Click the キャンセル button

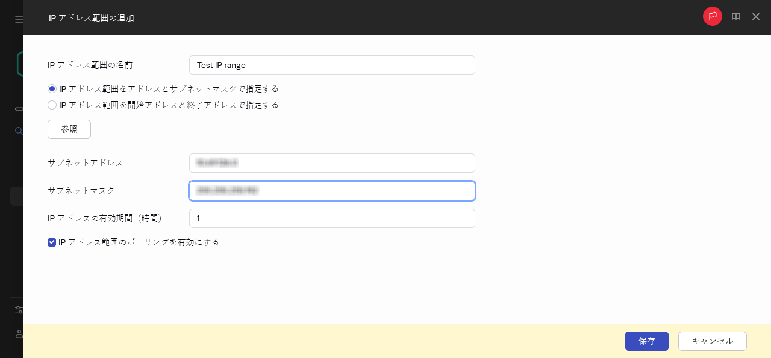click(x=713, y=341)
